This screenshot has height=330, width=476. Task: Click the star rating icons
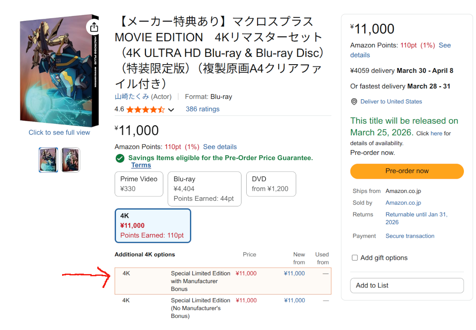(145, 109)
